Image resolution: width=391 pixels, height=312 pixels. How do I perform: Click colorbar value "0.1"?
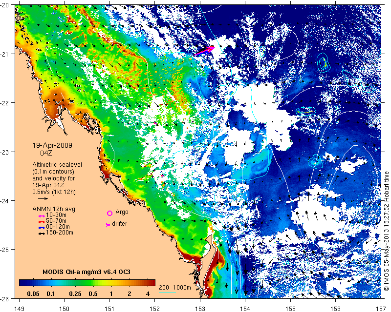point(51,293)
